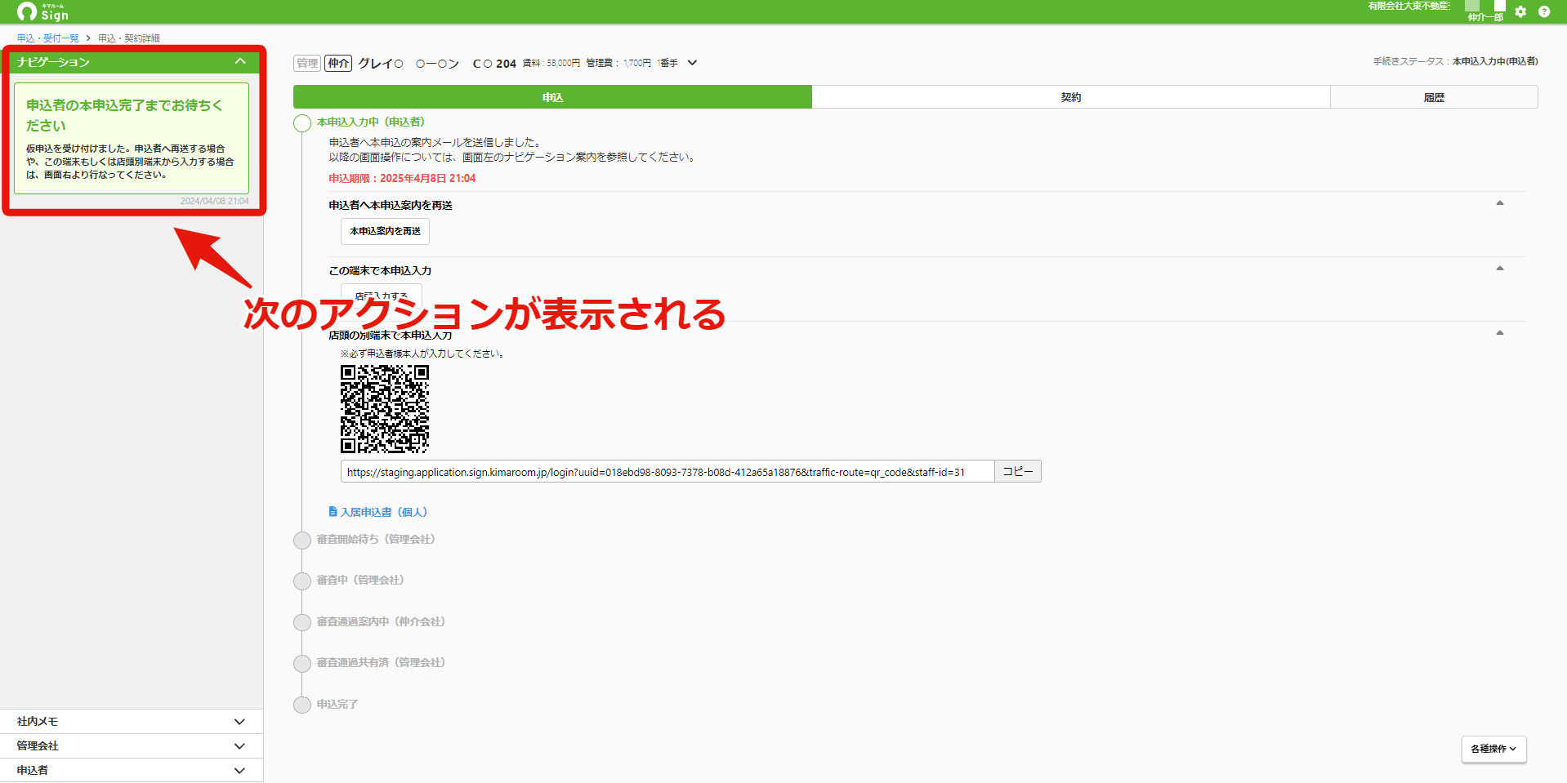Expand the 申込者 panel

click(132, 771)
